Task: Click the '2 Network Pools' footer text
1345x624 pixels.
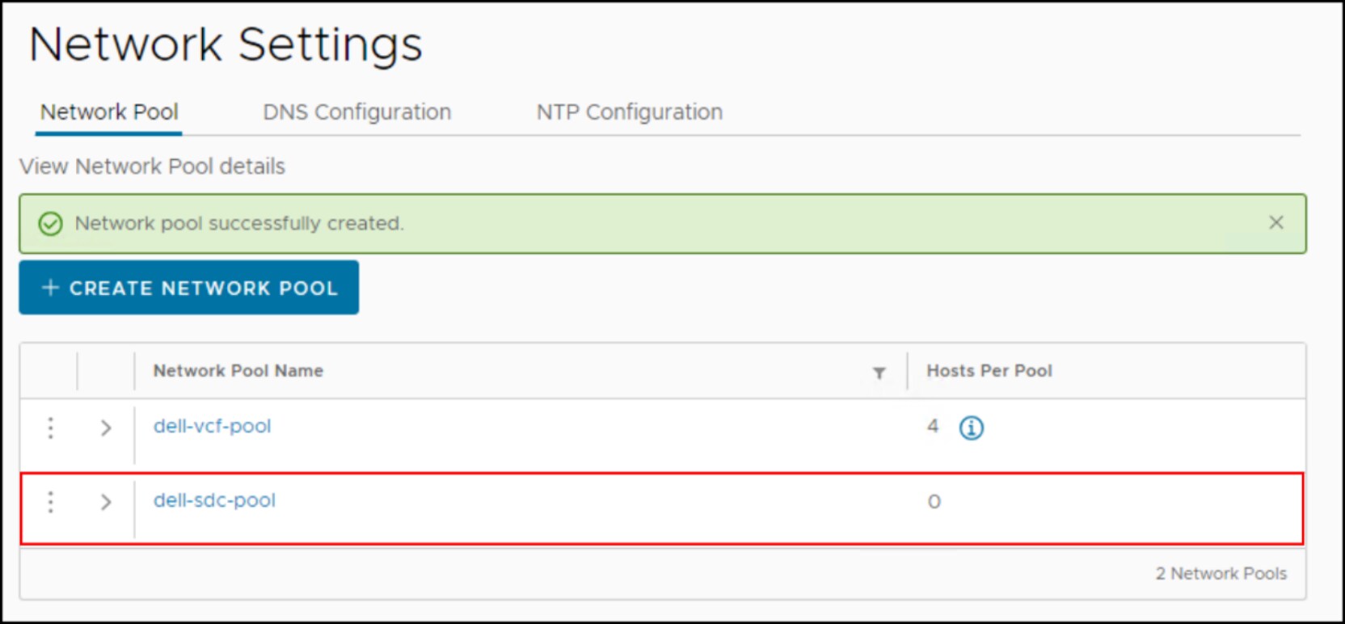Action: click(x=1221, y=574)
